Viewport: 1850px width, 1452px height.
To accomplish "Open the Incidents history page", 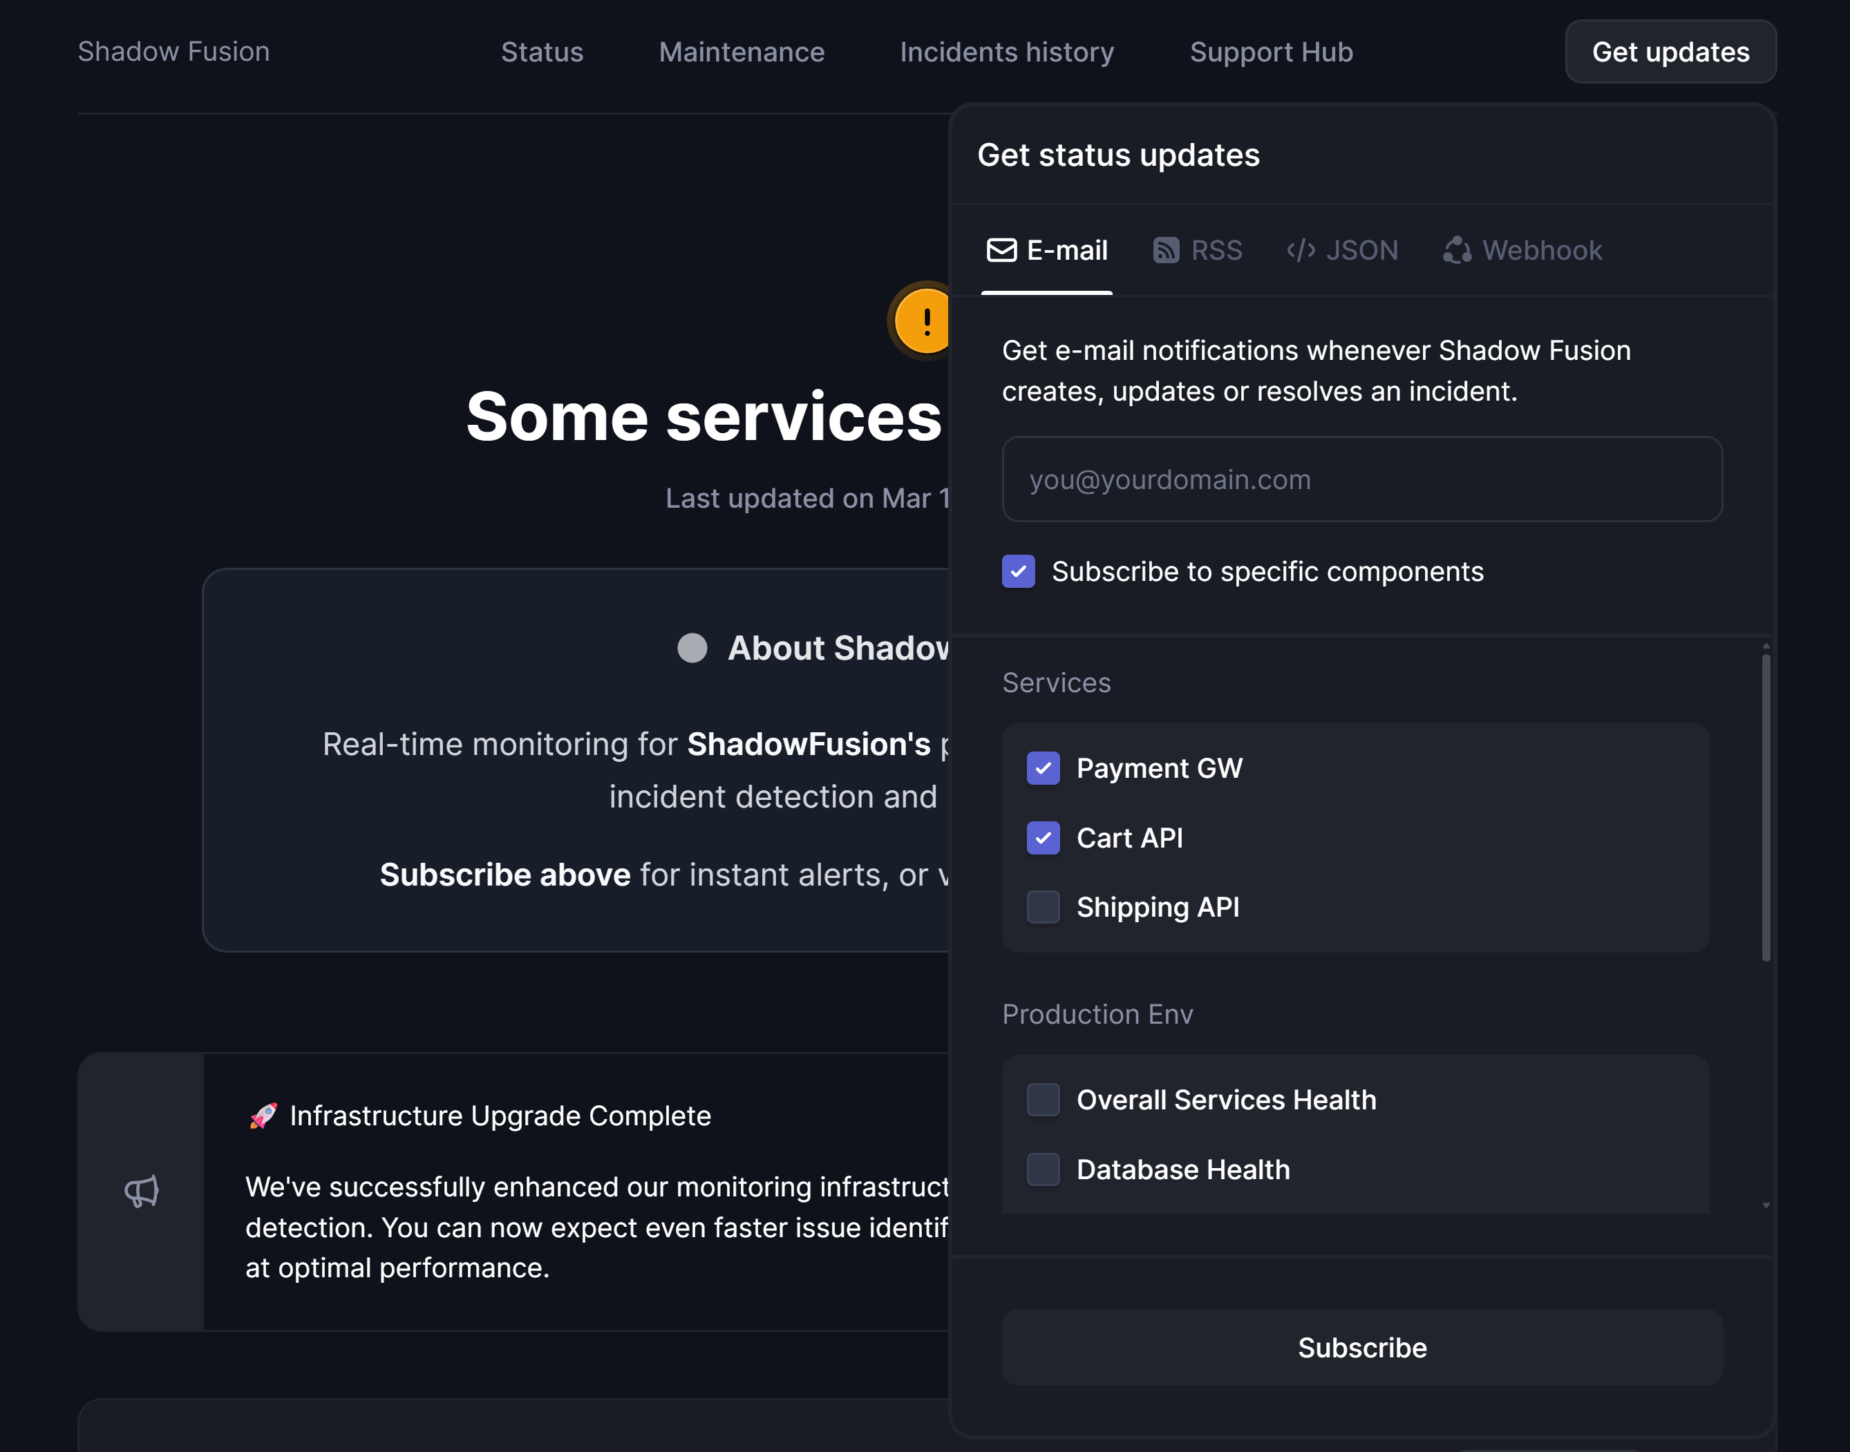I will coord(1006,52).
